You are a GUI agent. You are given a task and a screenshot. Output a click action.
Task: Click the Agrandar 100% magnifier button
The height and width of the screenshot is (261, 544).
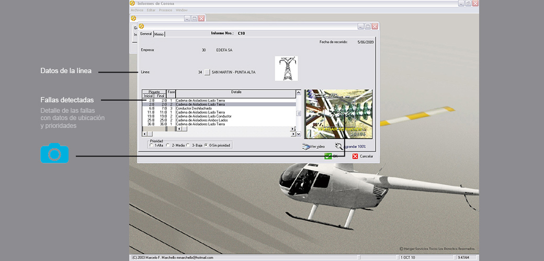pos(350,147)
